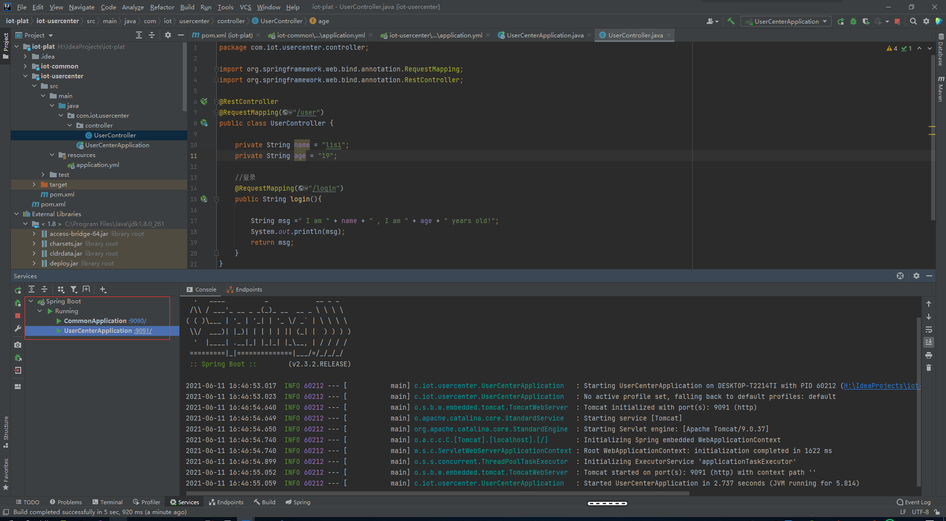946x521 pixels.
Task: Switch to the pom.xml (iot-plat) editor tab
Action: pos(226,35)
